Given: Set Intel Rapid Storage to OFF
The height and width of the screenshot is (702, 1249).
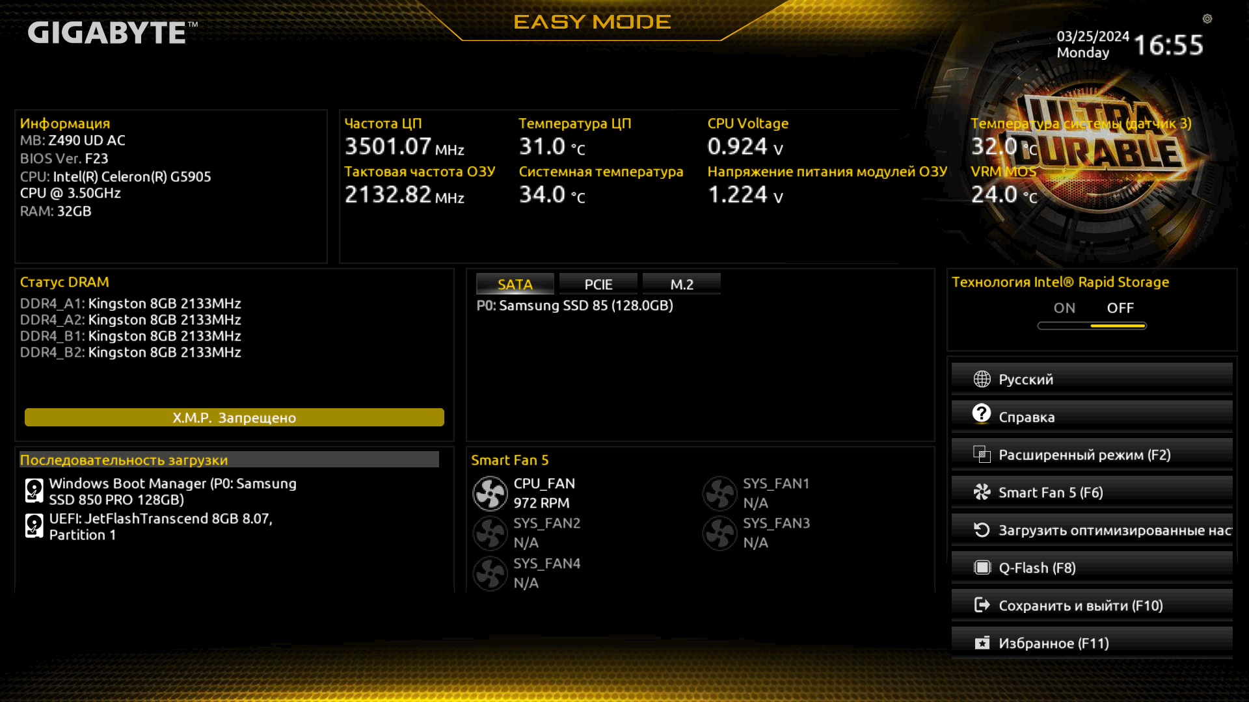Looking at the screenshot, I should 1120,308.
